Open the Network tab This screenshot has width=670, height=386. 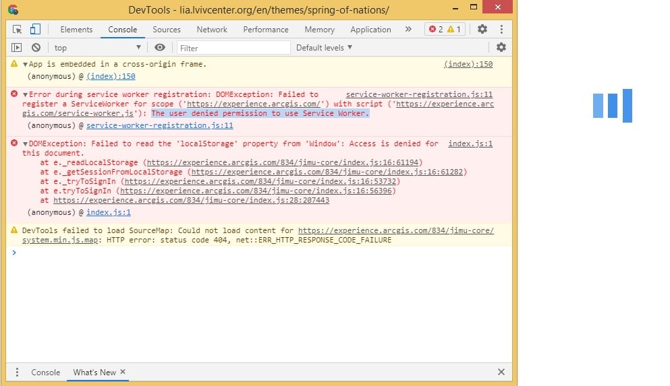[x=212, y=30]
